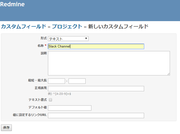Image resolution: width=180 pixels, height=134 pixels.
Task: Click the 形式 label text
Action: 44,38
